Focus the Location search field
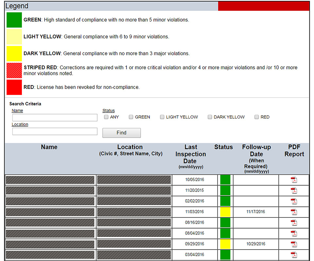Screen dimensions: 314x261 coord(55,131)
